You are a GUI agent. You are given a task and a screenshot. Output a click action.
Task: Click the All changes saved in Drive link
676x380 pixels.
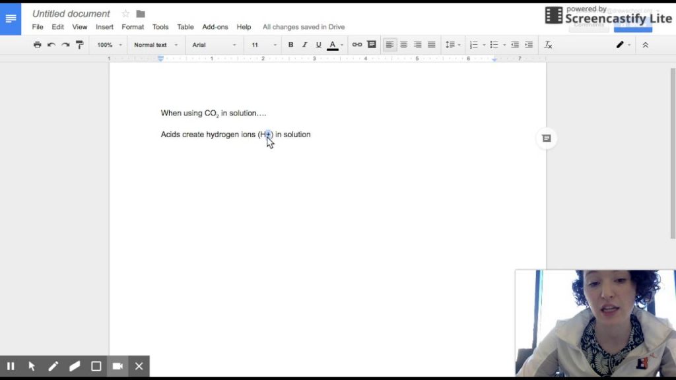tap(304, 27)
